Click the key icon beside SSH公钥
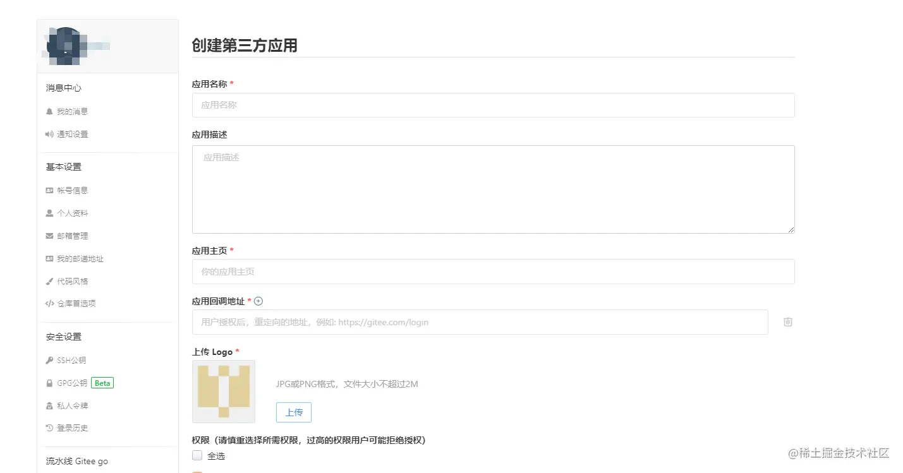903x473 pixels. click(49, 360)
